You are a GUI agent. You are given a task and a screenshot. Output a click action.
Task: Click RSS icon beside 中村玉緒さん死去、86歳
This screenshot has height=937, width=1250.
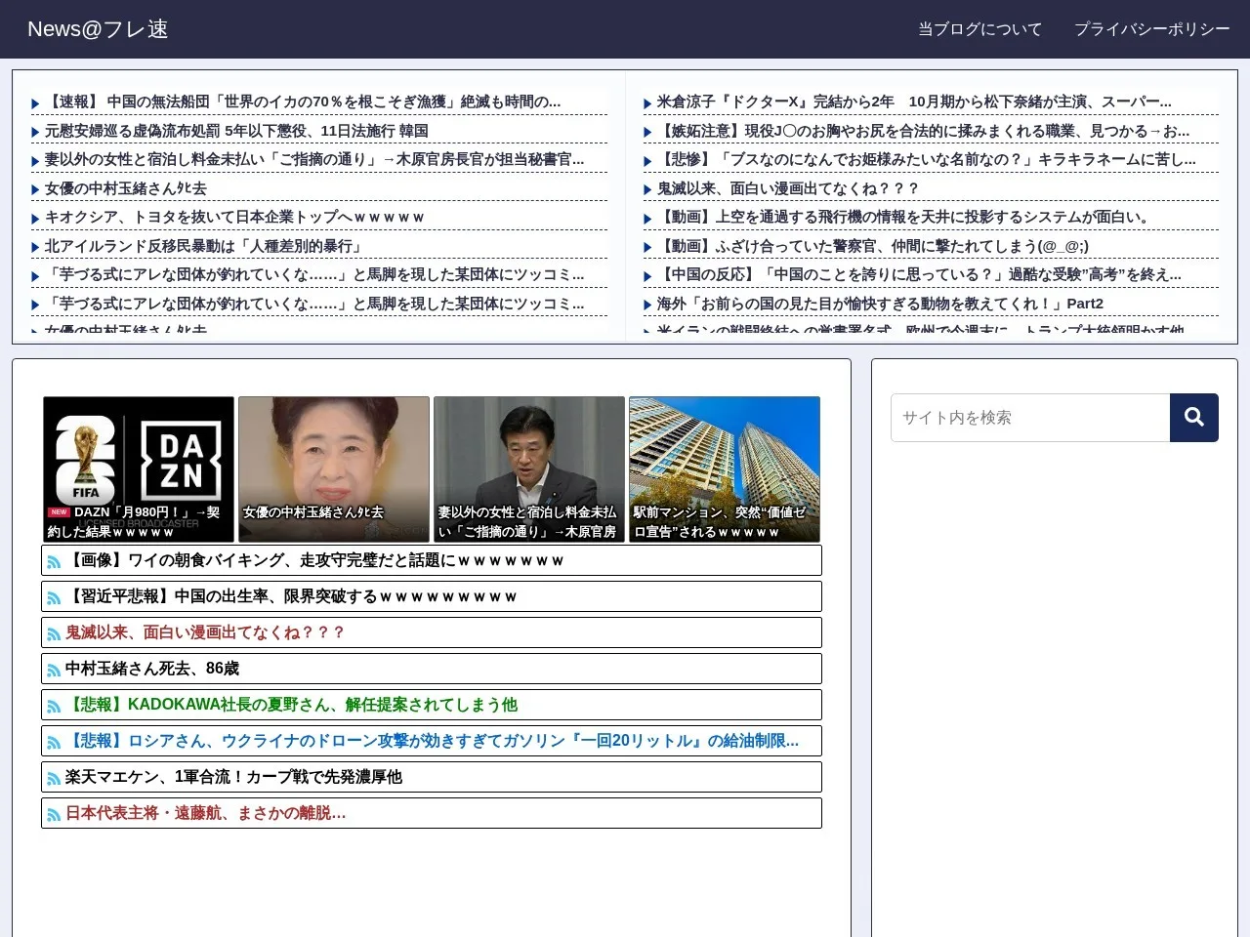pos(55,671)
